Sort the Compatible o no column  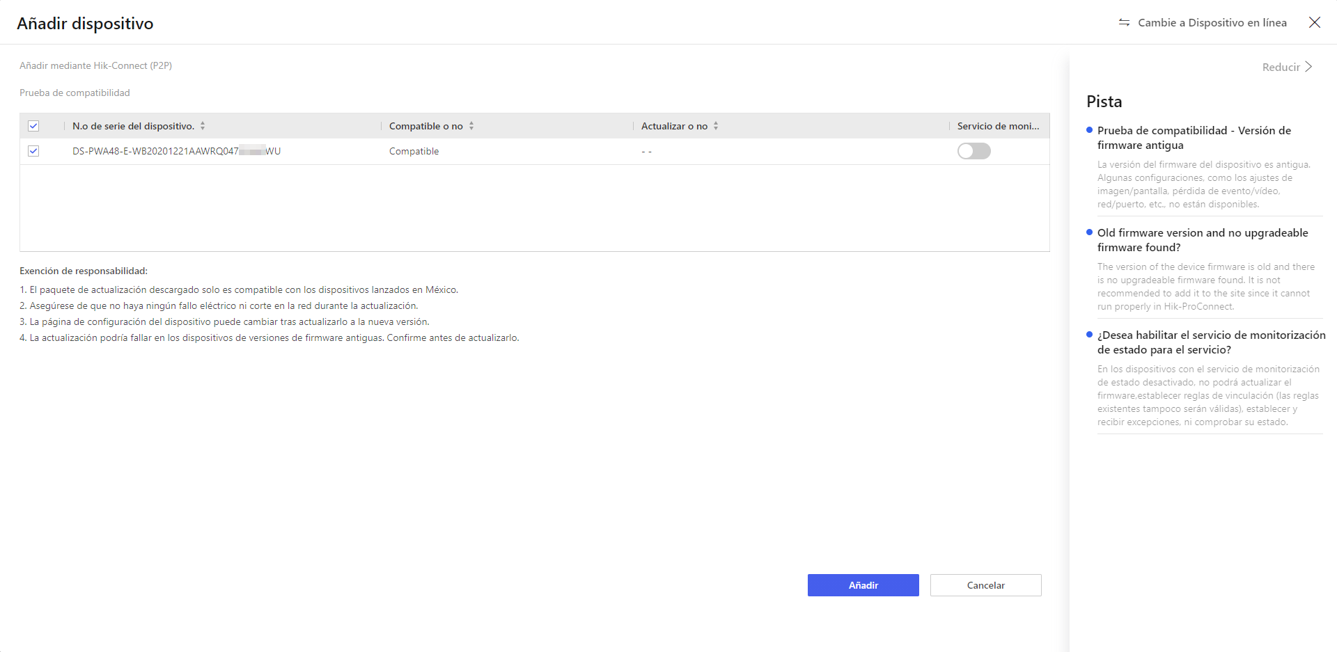(471, 126)
